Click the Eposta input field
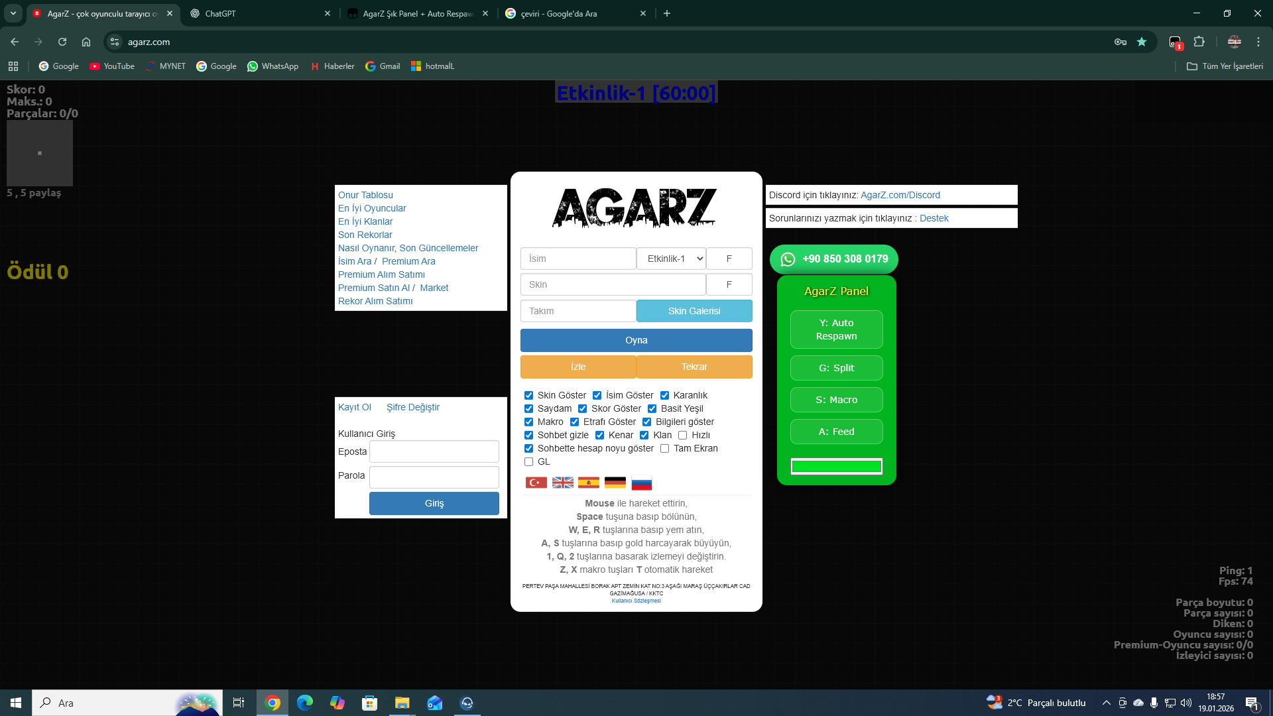The width and height of the screenshot is (1273, 716). pos(434,451)
